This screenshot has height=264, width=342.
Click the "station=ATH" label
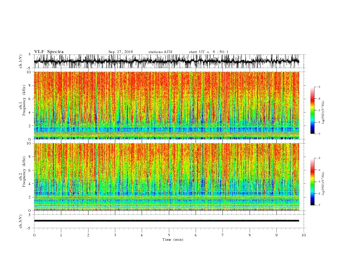click(x=160, y=52)
